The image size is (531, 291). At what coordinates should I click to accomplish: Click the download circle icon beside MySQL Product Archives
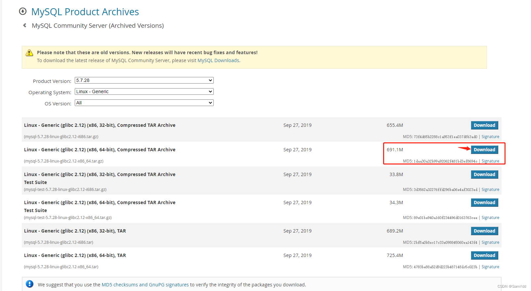point(23,12)
